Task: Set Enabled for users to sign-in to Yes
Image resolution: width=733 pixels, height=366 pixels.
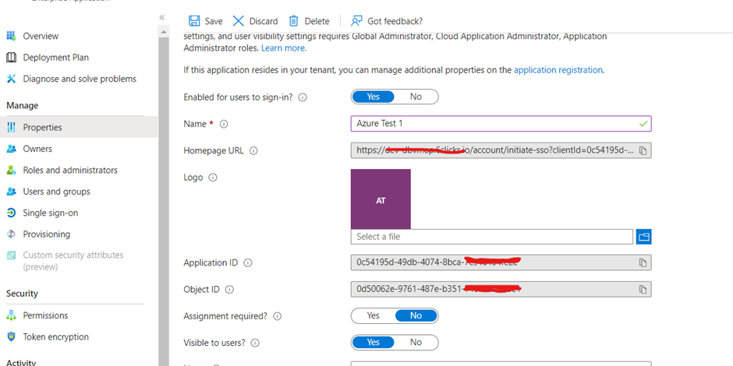Action: point(373,97)
